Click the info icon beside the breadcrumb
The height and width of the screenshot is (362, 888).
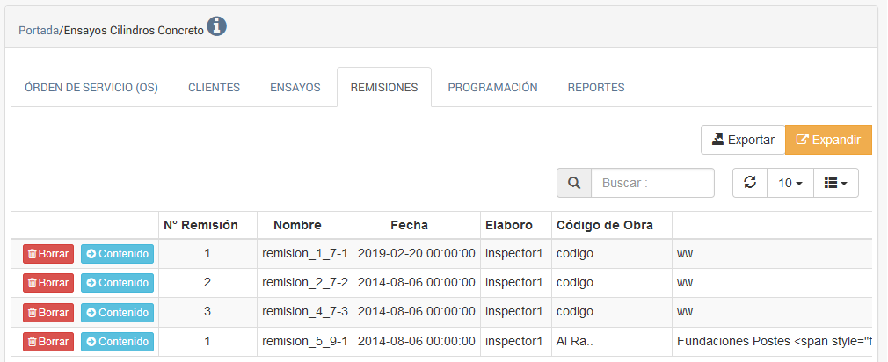(216, 27)
